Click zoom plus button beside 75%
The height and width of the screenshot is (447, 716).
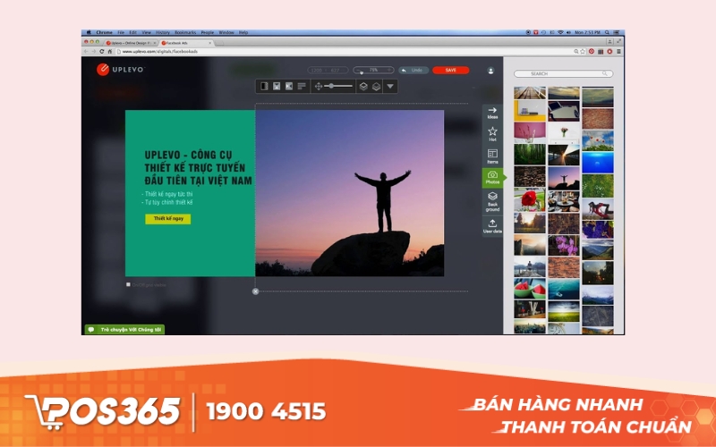point(389,71)
